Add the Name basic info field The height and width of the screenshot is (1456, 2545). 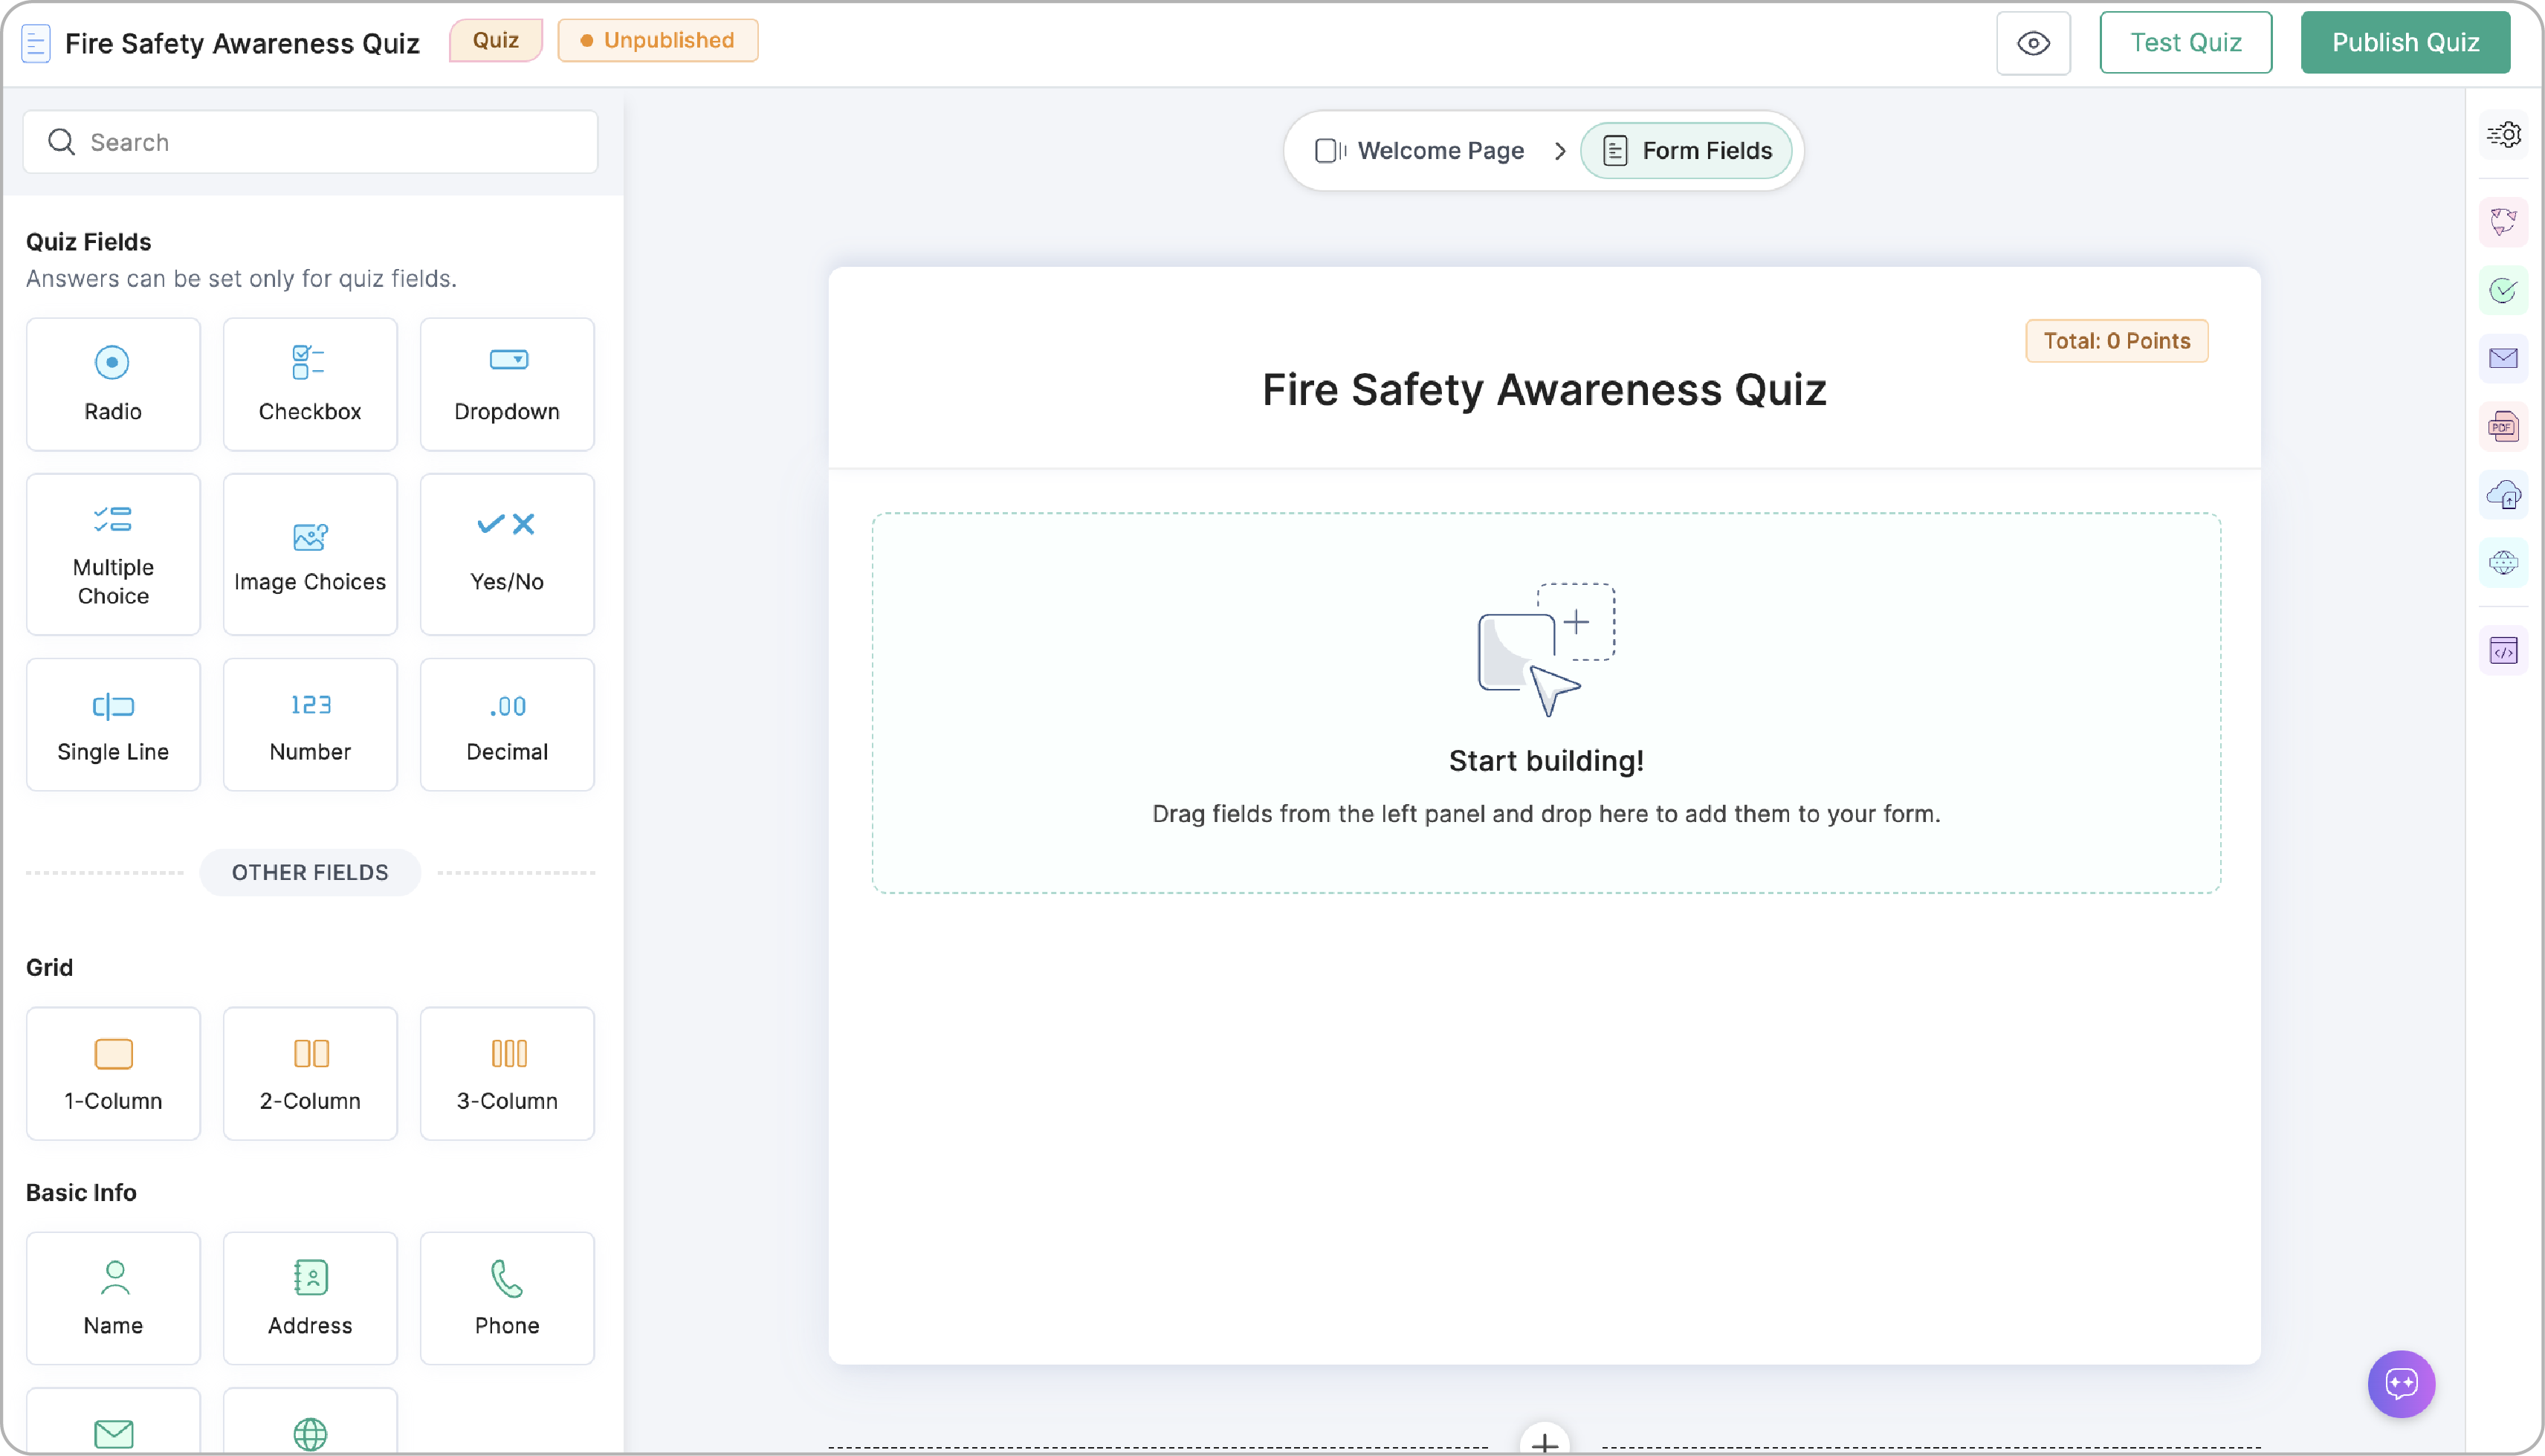tap(113, 1298)
